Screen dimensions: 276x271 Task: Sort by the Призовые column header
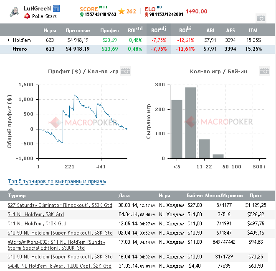78,31
